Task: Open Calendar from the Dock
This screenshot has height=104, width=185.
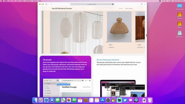Action: pyautogui.click(x=80, y=100)
